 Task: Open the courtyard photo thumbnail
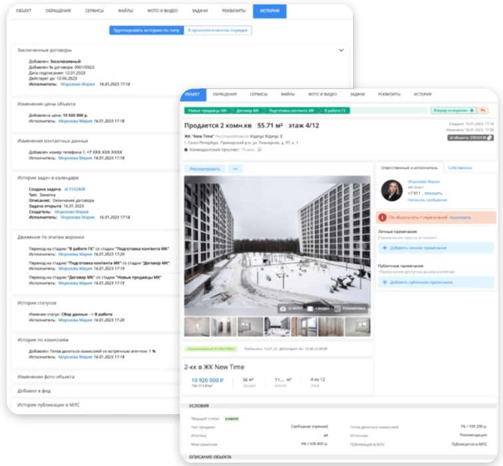(x=277, y=326)
